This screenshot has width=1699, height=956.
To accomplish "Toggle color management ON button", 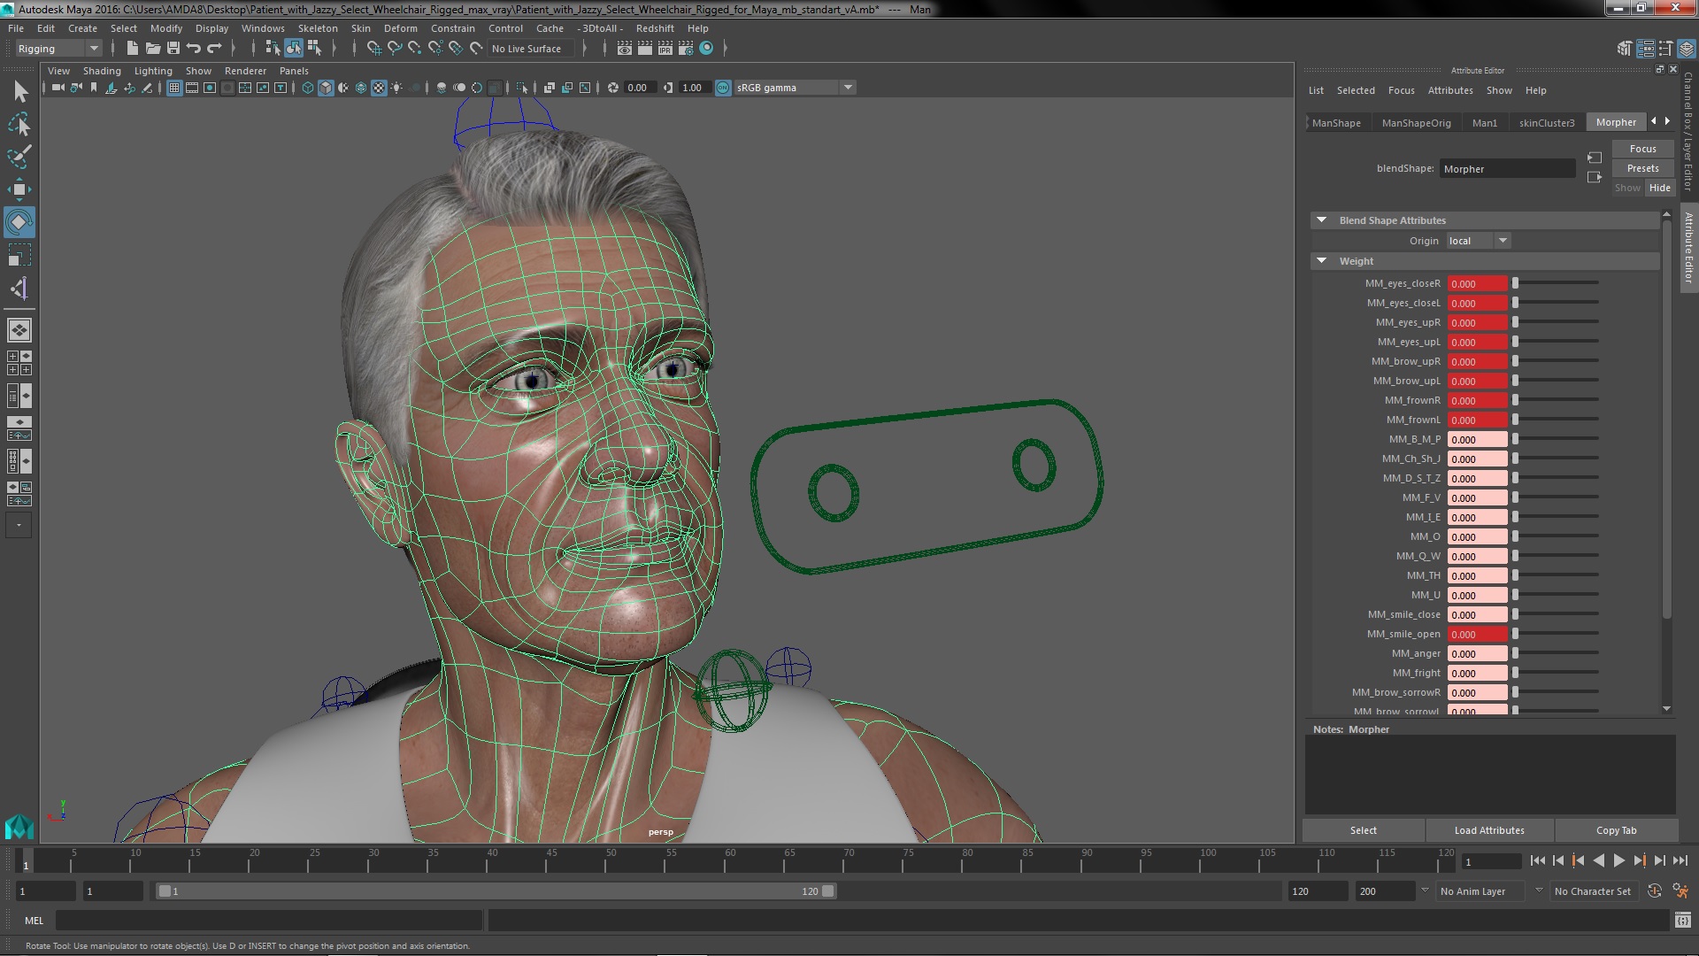I will (723, 88).
